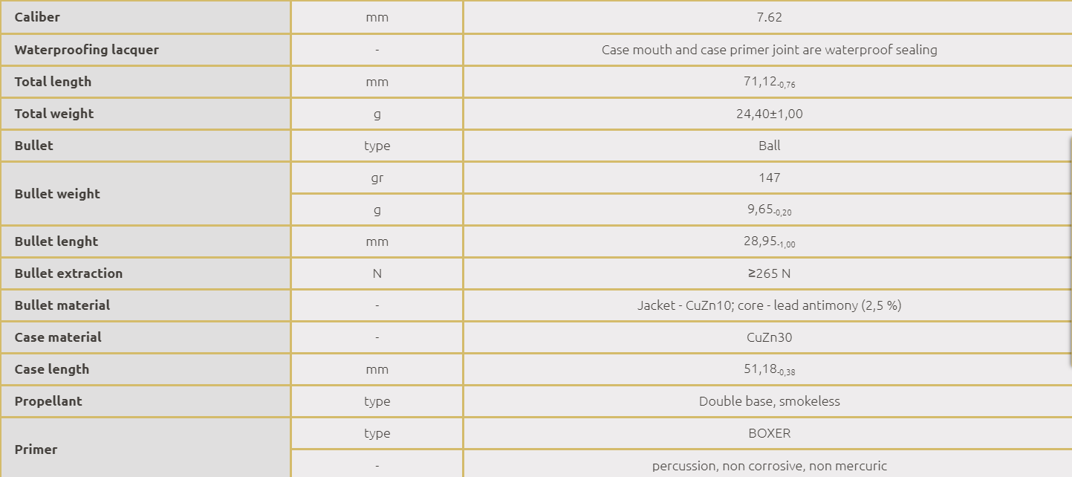Select the CuZn30 case material value

[x=769, y=337]
